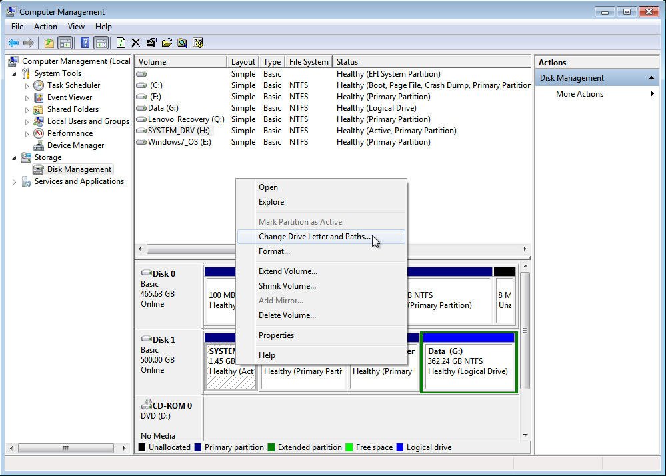Click the Properties toolbar icon
The image size is (666, 476).
point(151,43)
